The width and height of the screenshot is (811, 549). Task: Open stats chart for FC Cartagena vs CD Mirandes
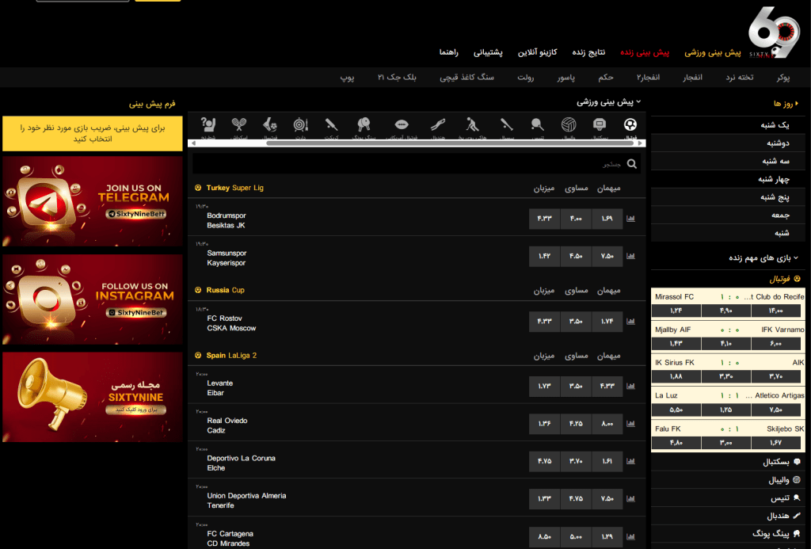pos(630,536)
